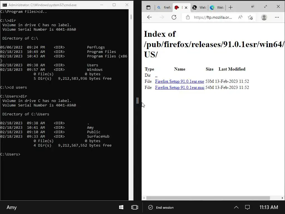Click the cmd.exe title bar icon

coord(5,5)
